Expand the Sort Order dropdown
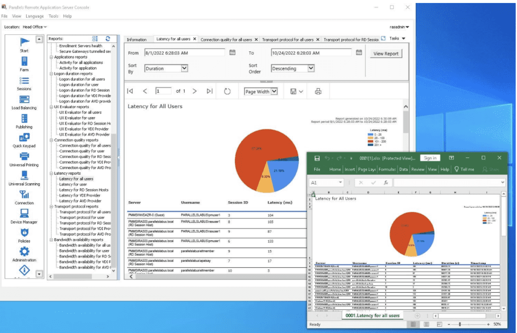517x333 pixels. click(311, 68)
